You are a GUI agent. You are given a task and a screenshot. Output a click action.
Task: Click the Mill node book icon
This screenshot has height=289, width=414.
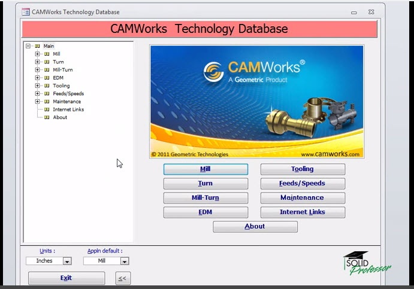pyautogui.click(x=47, y=54)
